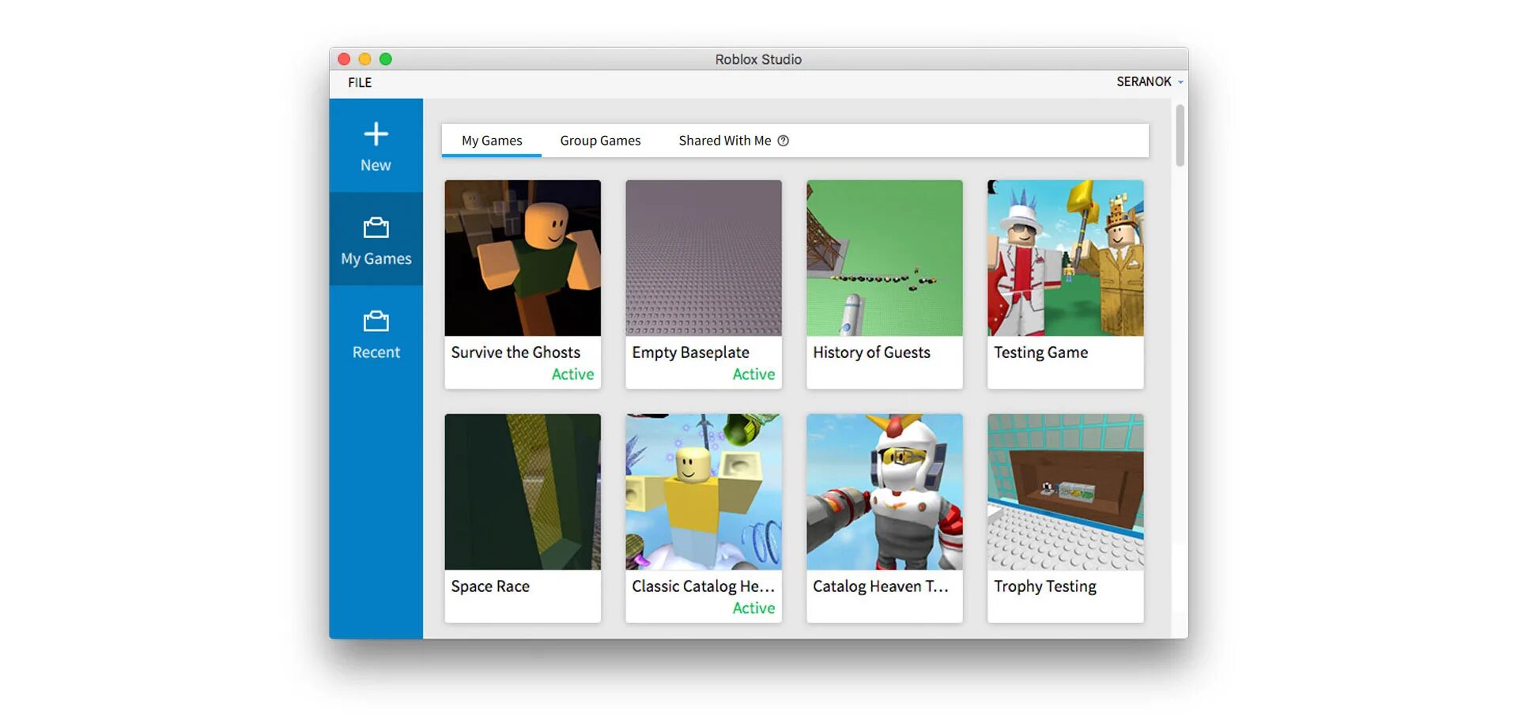Open the Testing Game thumbnail
1518x723 pixels.
pos(1066,258)
